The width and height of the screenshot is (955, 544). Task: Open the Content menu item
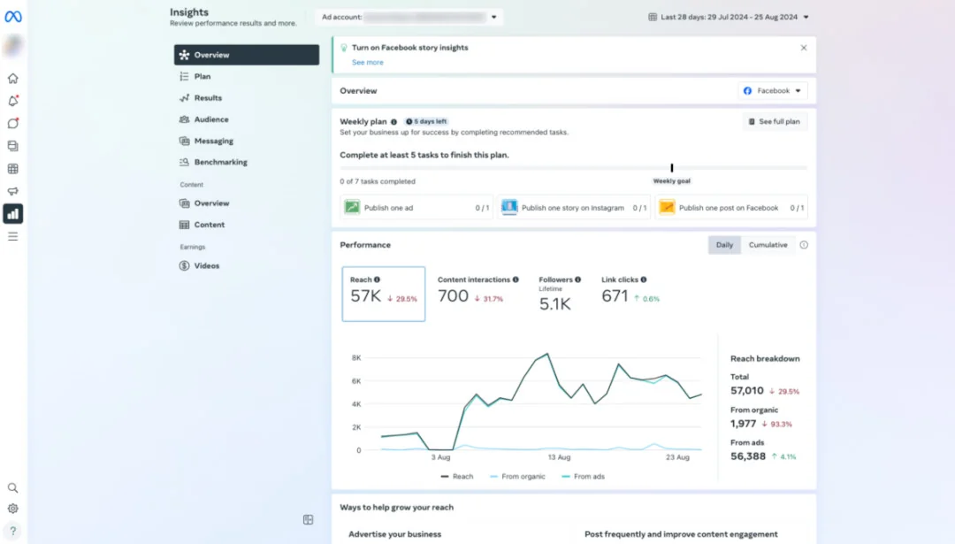coord(246,225)
